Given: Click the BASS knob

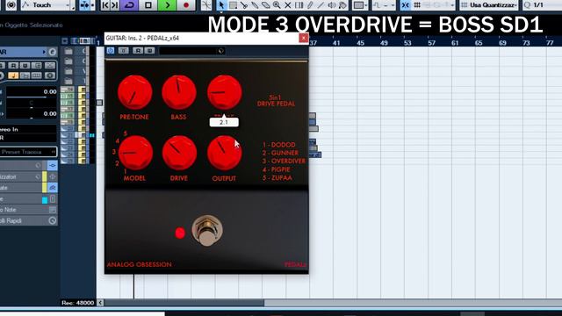Looking at the screenshot, I should (x=179, y=92).
